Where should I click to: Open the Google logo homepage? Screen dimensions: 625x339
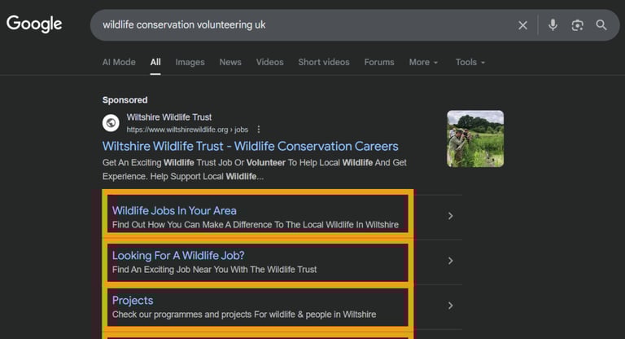[x=34, y=24]
